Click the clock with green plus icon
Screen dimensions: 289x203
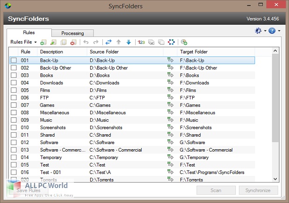pos(184,42)
